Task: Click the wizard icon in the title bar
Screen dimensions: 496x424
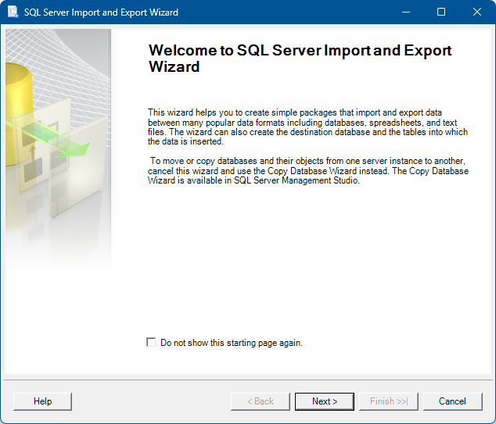Action: [13, 12]
